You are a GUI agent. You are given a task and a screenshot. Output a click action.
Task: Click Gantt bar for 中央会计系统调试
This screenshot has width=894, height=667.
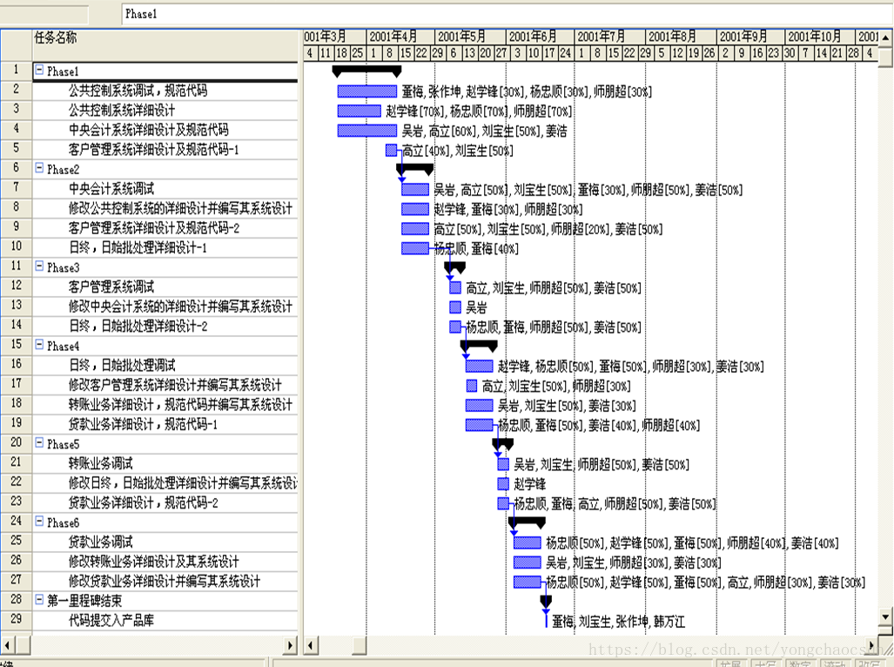coord(415,189)
